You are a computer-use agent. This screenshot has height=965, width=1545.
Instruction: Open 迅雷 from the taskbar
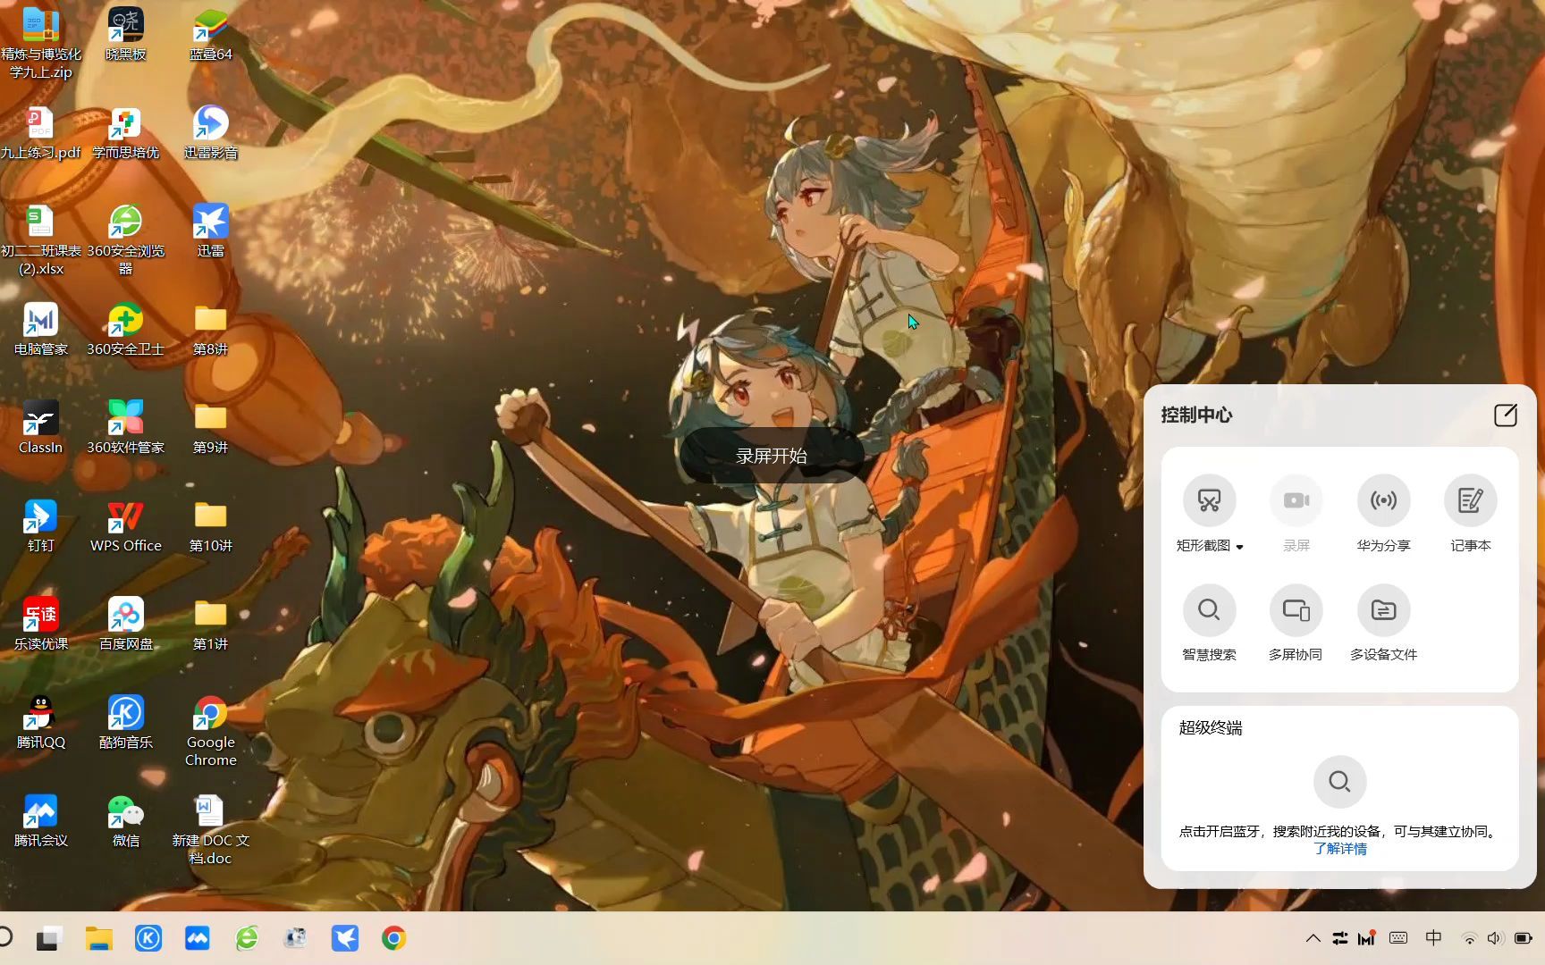click(x=344, y=938)
